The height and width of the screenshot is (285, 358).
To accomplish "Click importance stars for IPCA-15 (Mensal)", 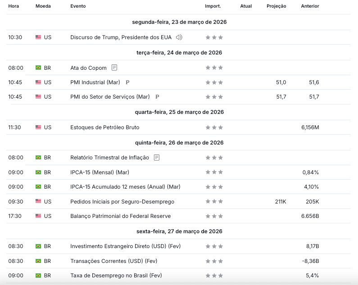I will 214,172.
